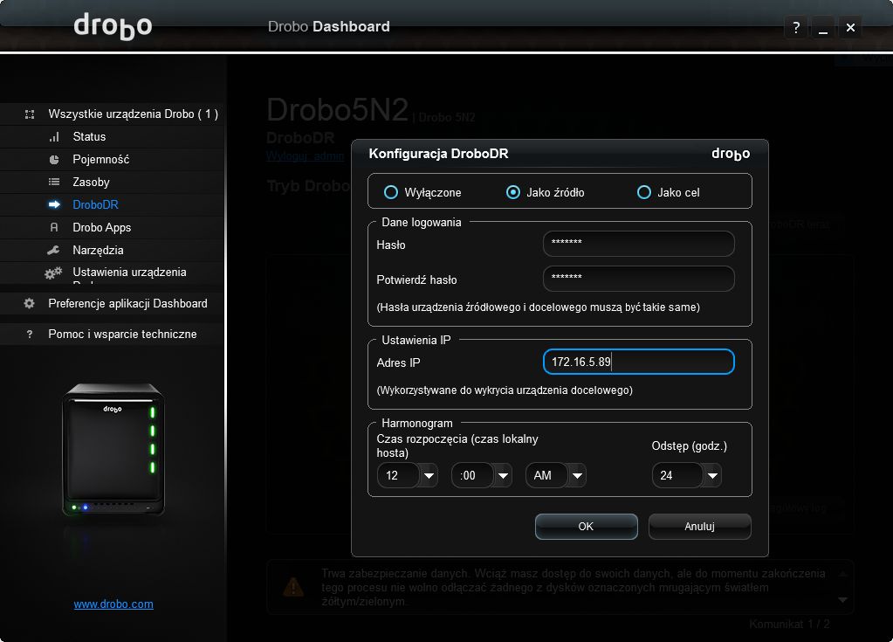
Task: Click the Zasoby list icon
Action: pyautogui.click(x=54, y=182)
